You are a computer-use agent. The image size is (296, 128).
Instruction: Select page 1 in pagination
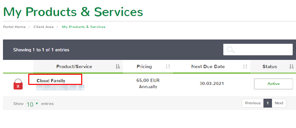(268, 103)
